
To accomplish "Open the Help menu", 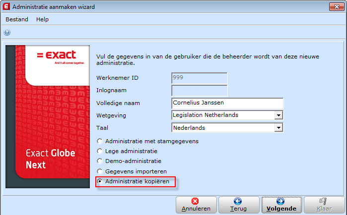I will point(42,19).
